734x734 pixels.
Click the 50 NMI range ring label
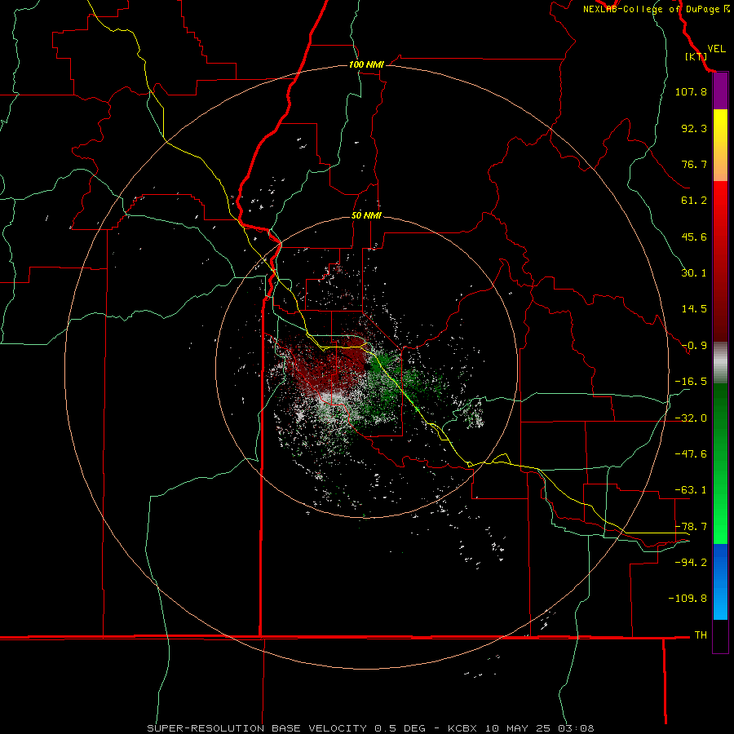click(x=366, y=215)
